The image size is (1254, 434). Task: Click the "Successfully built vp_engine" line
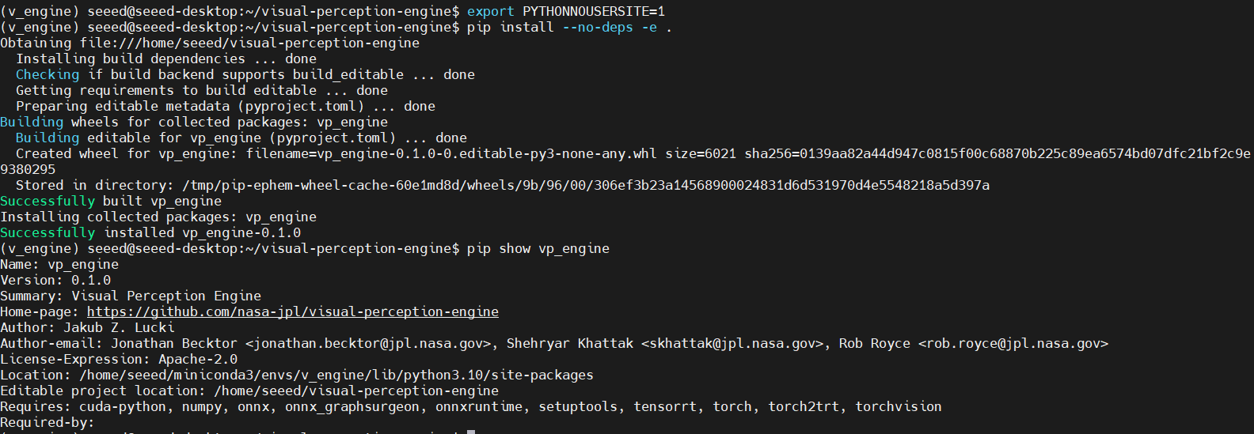[x=111, y=201]
